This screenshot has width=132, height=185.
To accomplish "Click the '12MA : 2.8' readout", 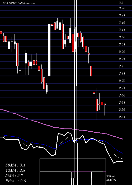I will point(15,170).
